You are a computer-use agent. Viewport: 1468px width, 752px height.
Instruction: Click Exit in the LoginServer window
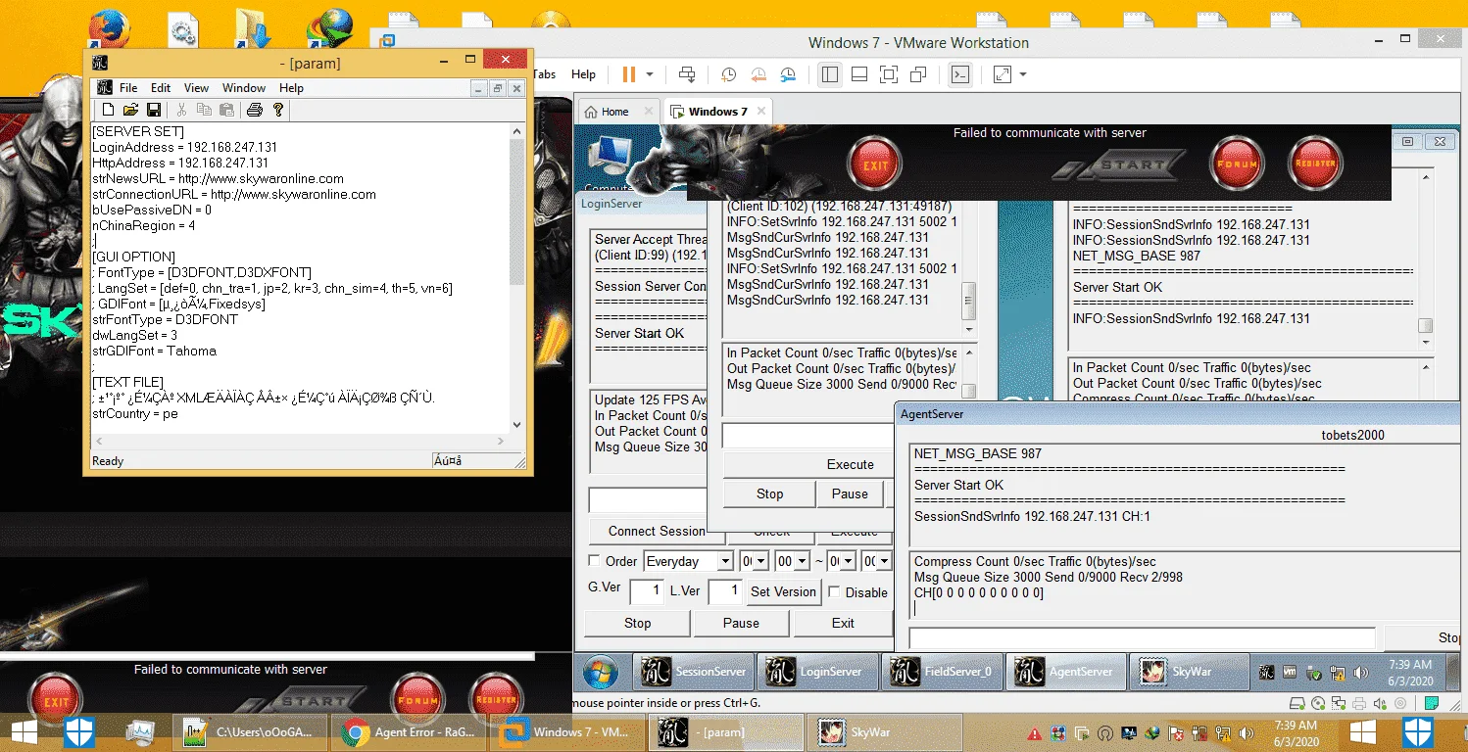point(843,623)
